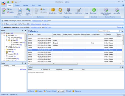Viewport: 125px width, 96px height.
Task: Collapse the 2 Days trial notice
Action: [x=2, y=21]
